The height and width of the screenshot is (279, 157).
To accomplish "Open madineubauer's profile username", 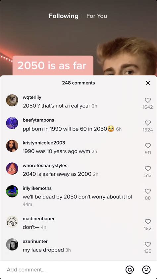I will pos(38,218).
